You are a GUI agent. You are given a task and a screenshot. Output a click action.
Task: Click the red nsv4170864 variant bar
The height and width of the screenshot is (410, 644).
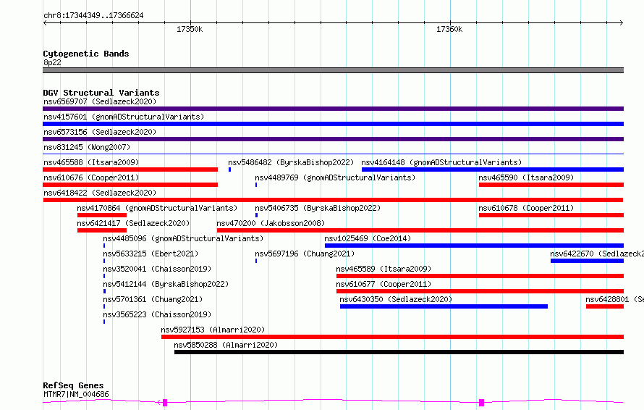[x=102, y=215]
